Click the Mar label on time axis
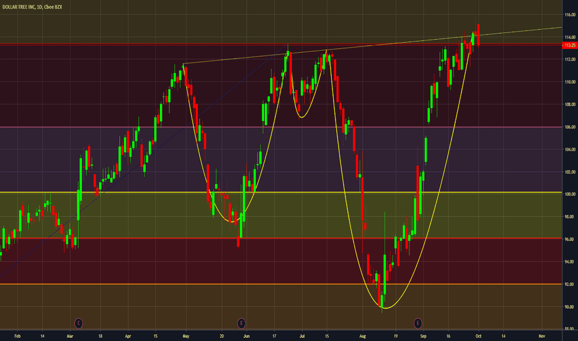This screenshot has width=578, height=341. pos(71,336)
